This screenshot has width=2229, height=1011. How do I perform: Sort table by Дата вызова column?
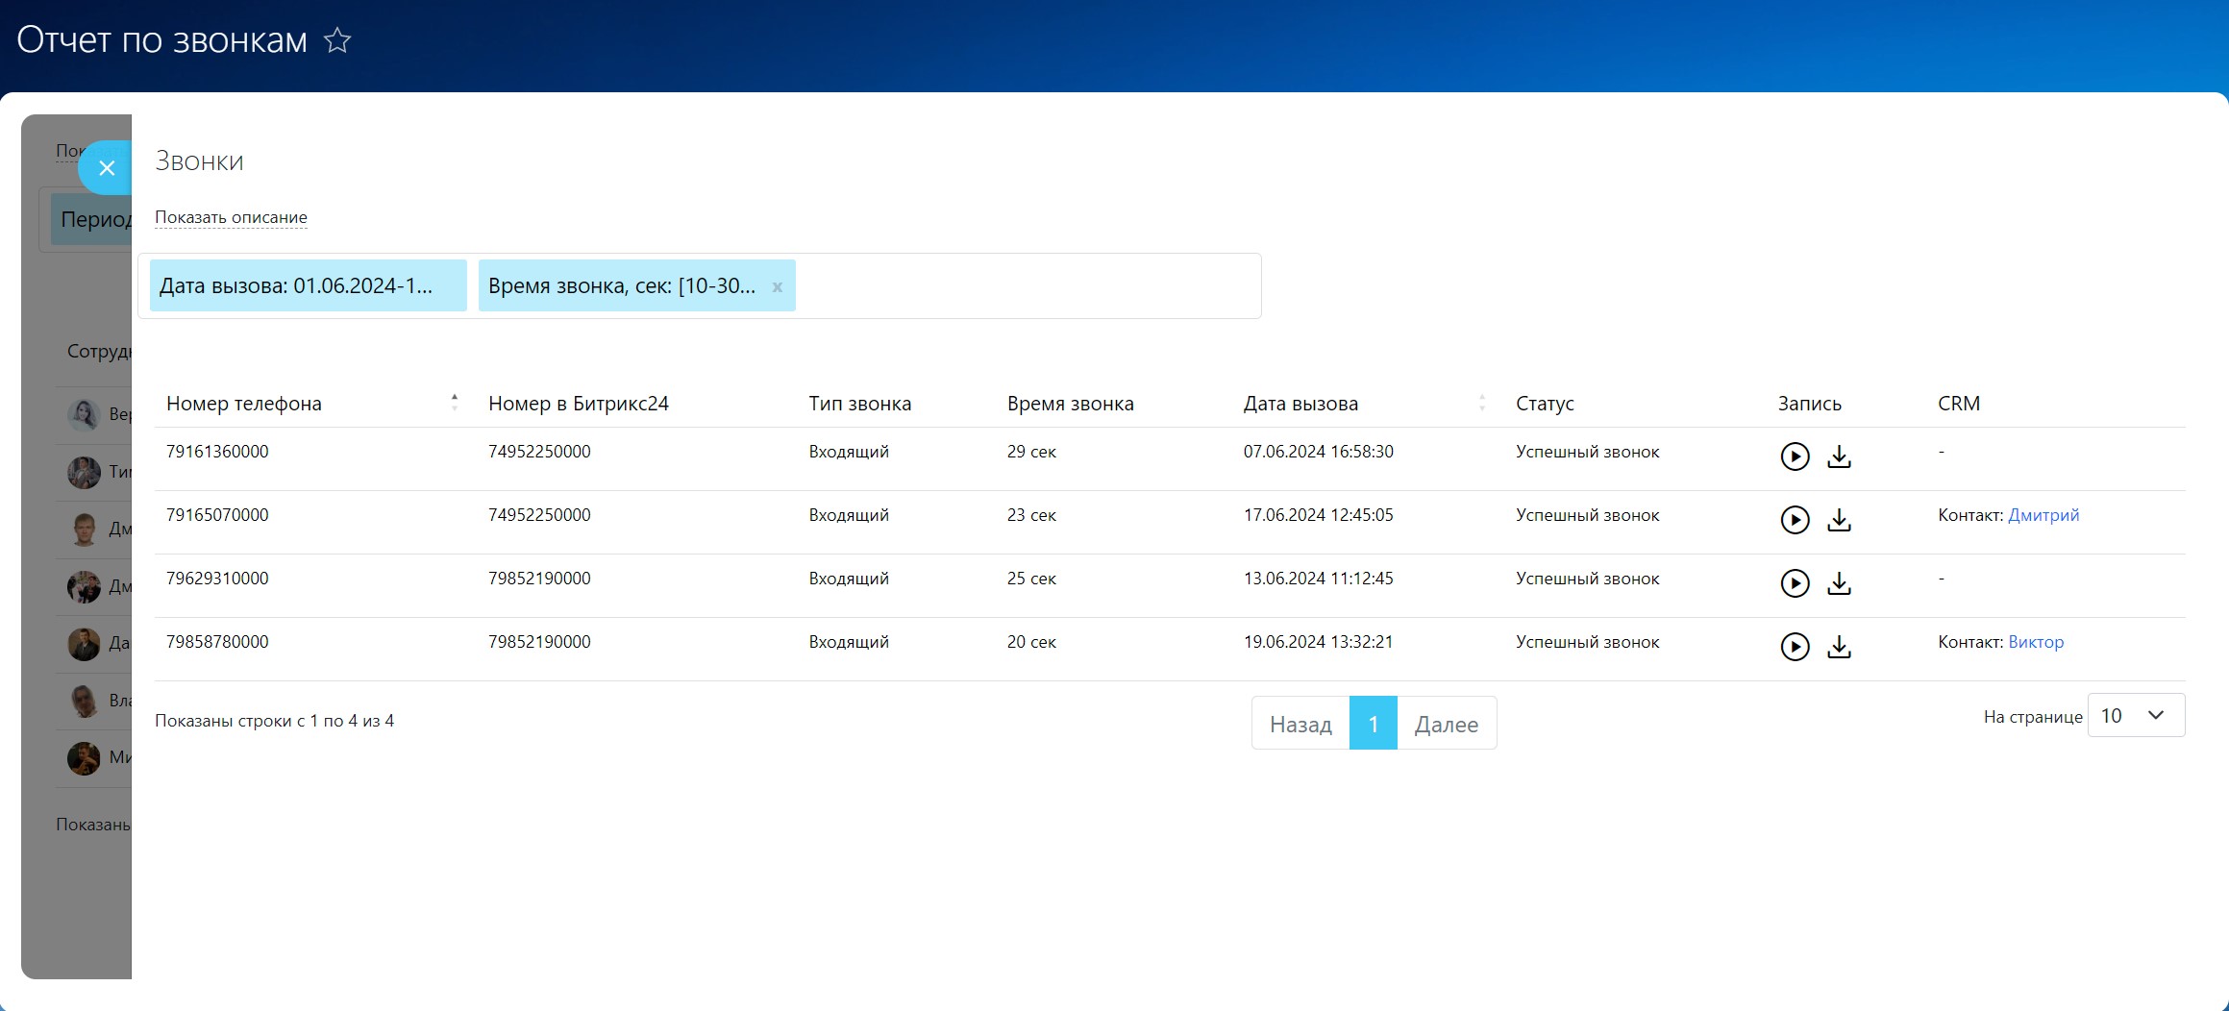click(x=1481, y=403)
